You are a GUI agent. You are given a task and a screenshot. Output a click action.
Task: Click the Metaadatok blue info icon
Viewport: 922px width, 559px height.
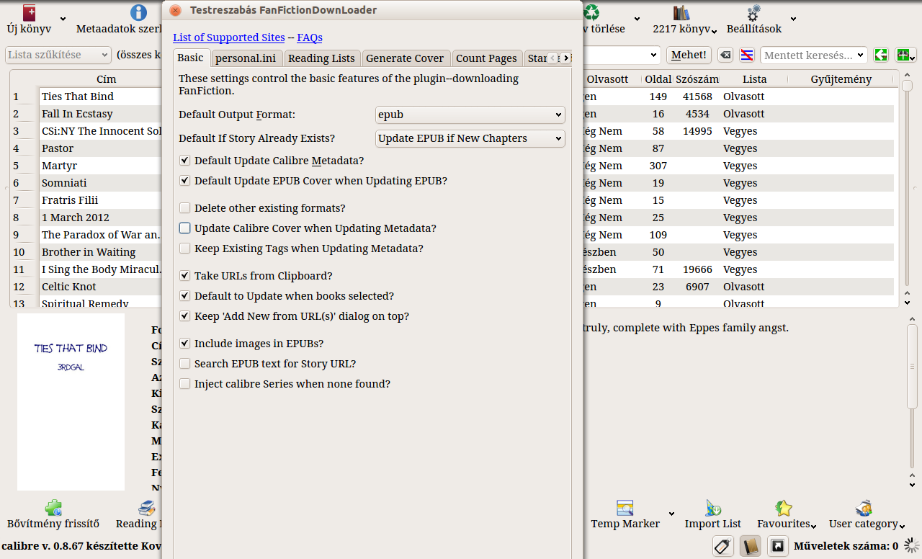(138, 12)
